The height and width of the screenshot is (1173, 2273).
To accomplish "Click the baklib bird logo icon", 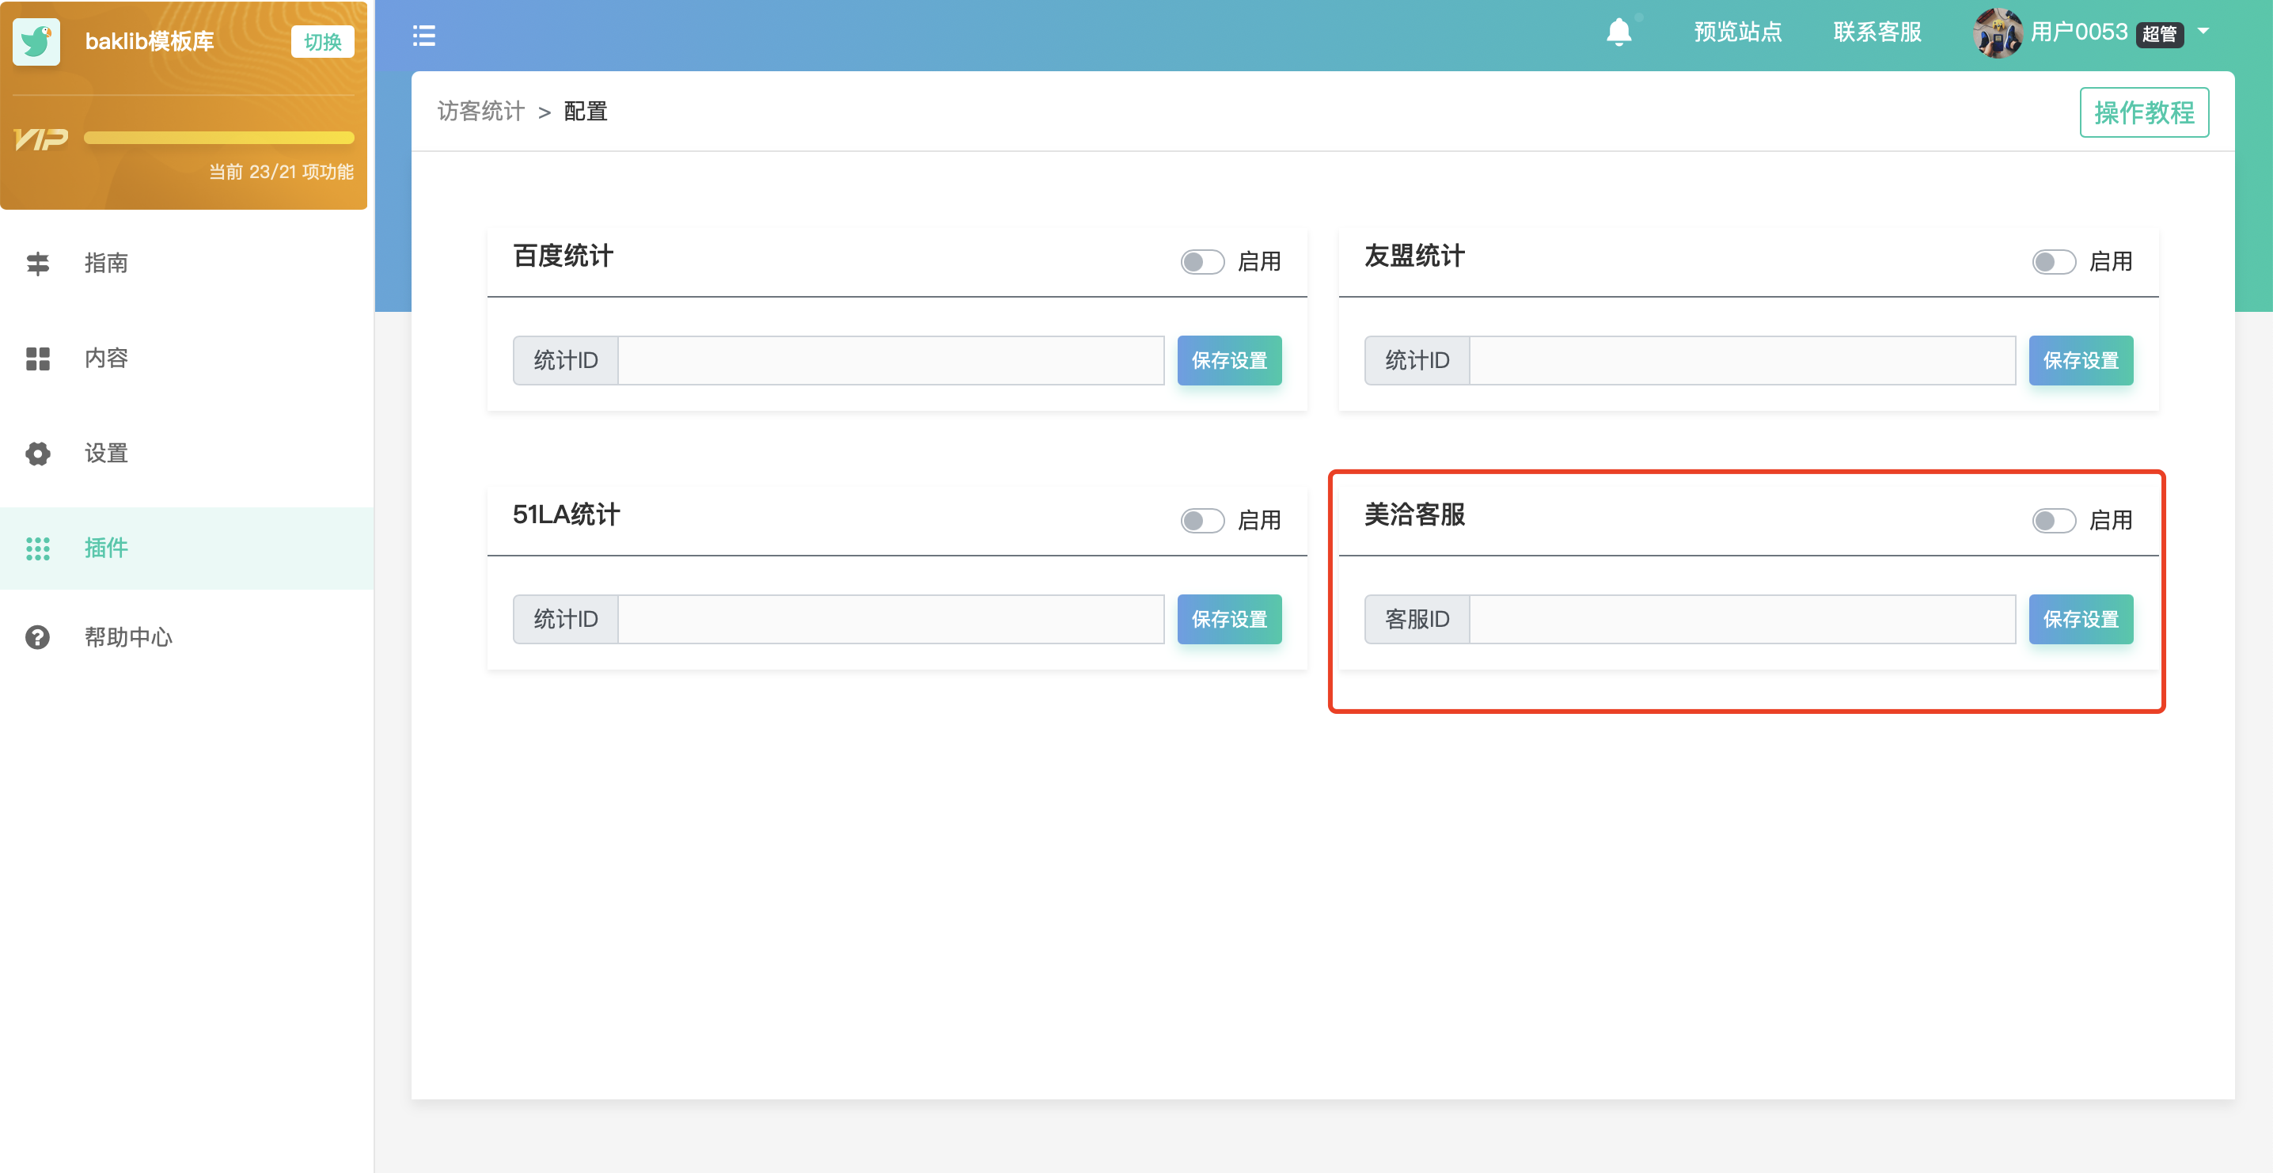I will point(36,41).
